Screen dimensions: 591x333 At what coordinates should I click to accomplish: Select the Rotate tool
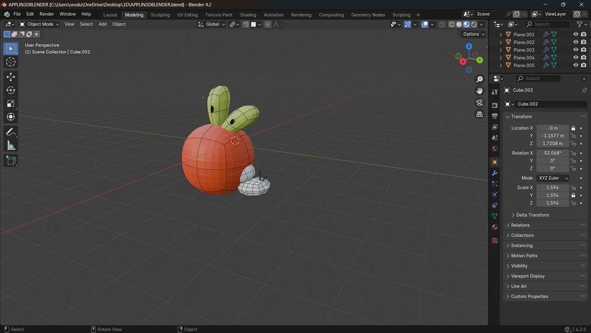point(11,90)
